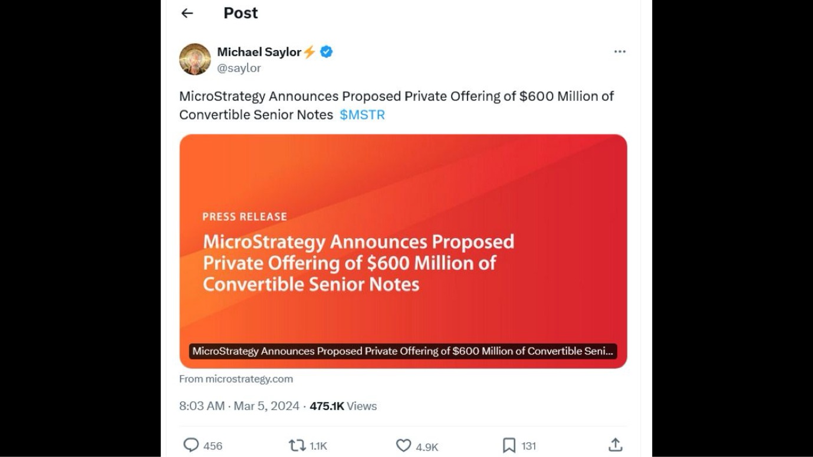This screenshot has height=457, width=813.
Task: Go back using the left arrow
Action: click(x=187, y=13)
